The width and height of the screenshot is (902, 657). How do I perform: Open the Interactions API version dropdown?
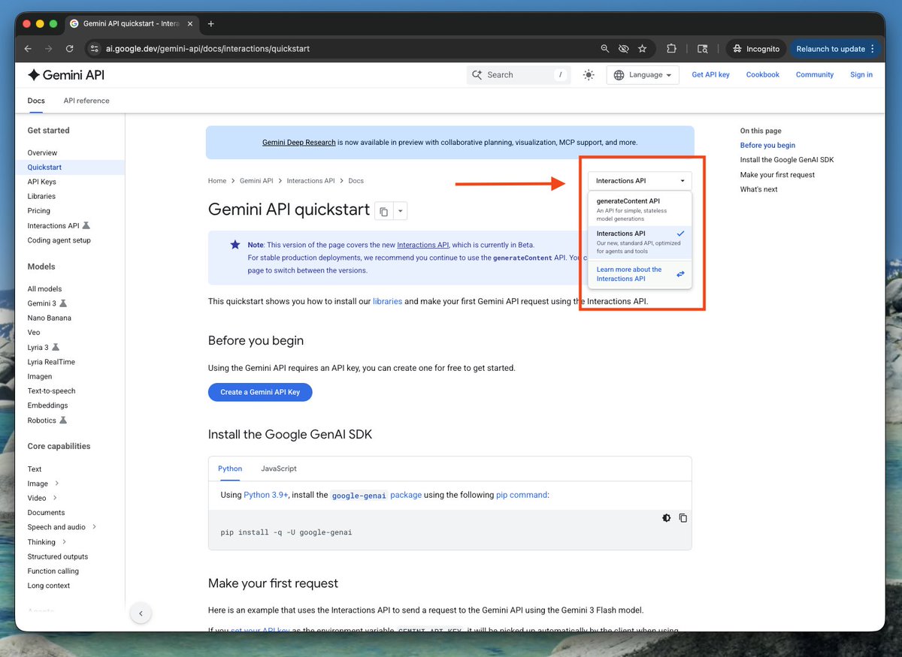[x=640, y=181]
